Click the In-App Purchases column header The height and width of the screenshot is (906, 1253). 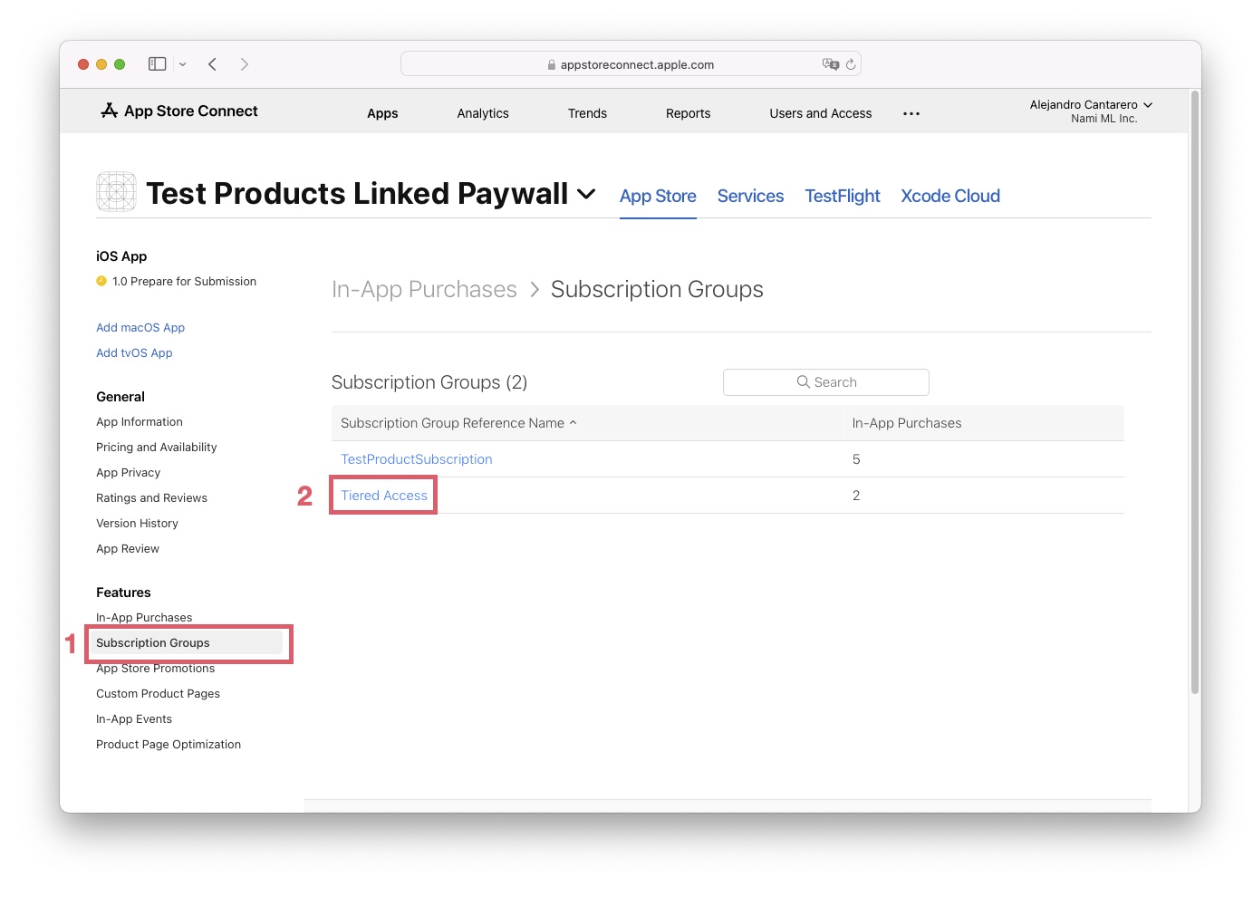click(x=907, y=423)
